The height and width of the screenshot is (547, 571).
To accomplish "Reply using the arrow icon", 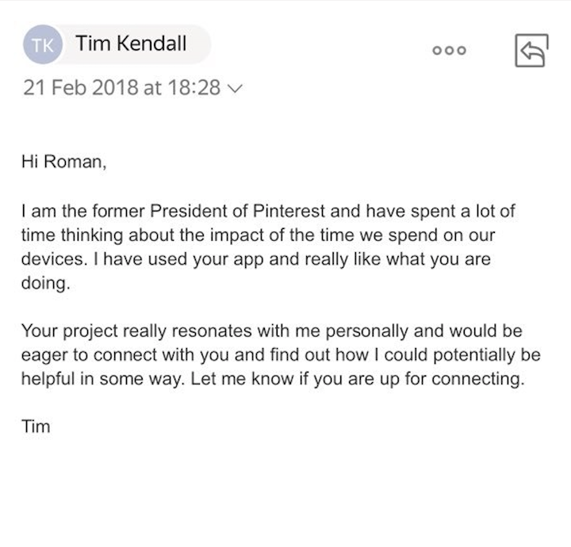I will click(531, 50).
